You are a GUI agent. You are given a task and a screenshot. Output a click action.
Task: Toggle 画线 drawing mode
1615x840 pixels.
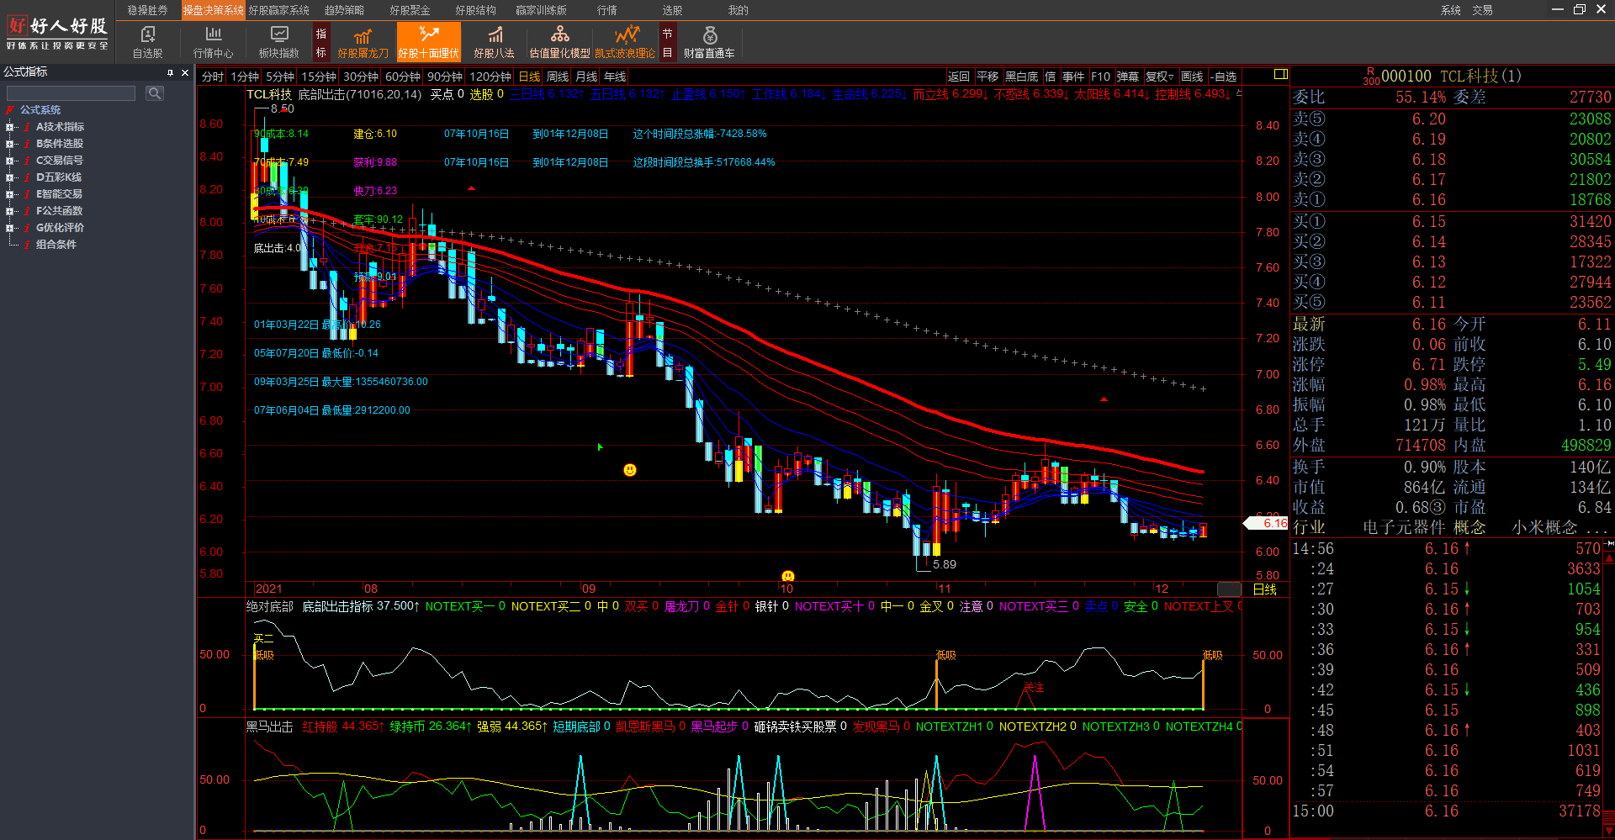[x=1192, y=77]
